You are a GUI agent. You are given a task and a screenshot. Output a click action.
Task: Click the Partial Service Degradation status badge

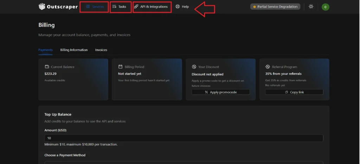tap(275, 7)
